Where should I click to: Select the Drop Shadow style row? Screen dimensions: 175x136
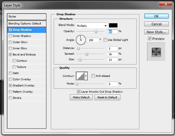pyautogui.click(x=27, y=30)
